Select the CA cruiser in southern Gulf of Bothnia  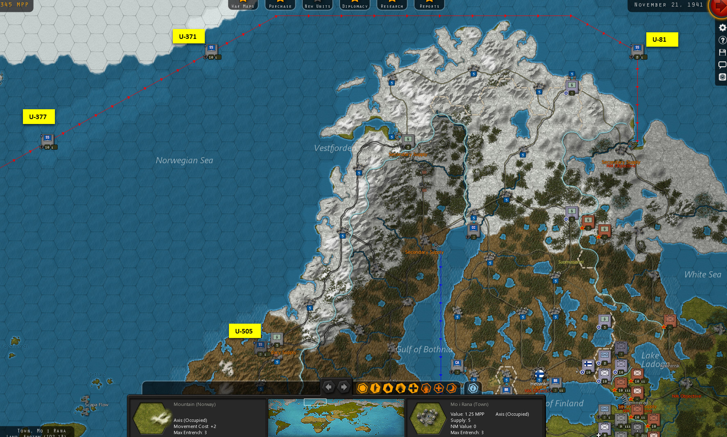click(457, 366)
